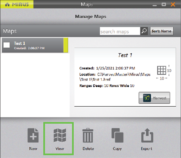Viewport: 181px width, 158px height.
Task: Copy the selected map
Action: [117, 139]
